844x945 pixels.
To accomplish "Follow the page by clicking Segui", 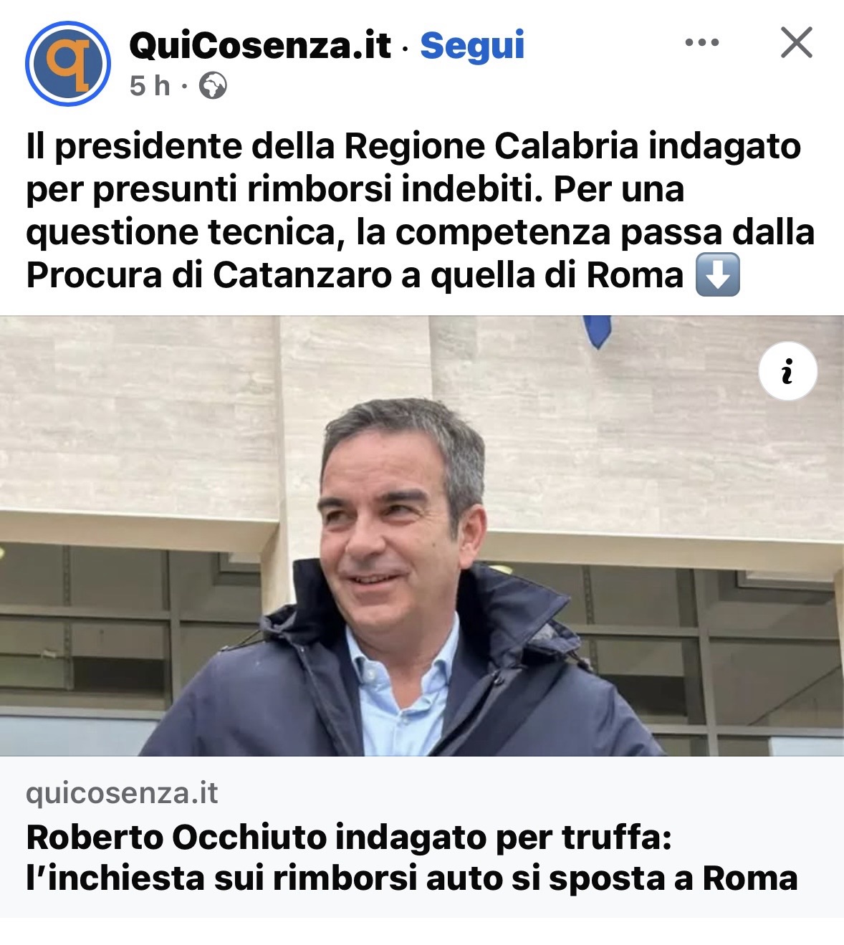I will [472, 46].
